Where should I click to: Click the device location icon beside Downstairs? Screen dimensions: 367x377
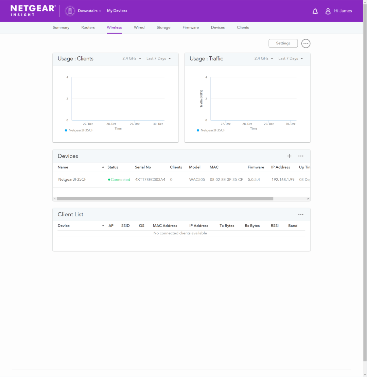coord(70,11)
